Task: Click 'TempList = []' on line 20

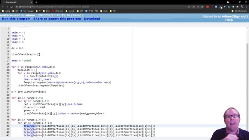Action: [27, 70]
